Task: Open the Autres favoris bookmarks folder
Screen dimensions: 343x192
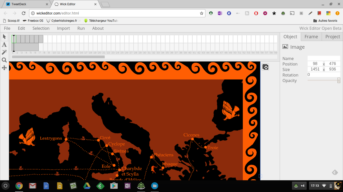Action: click(x=325, y=20)
